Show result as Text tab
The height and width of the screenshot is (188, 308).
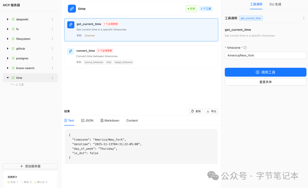(x=69, y=120)
